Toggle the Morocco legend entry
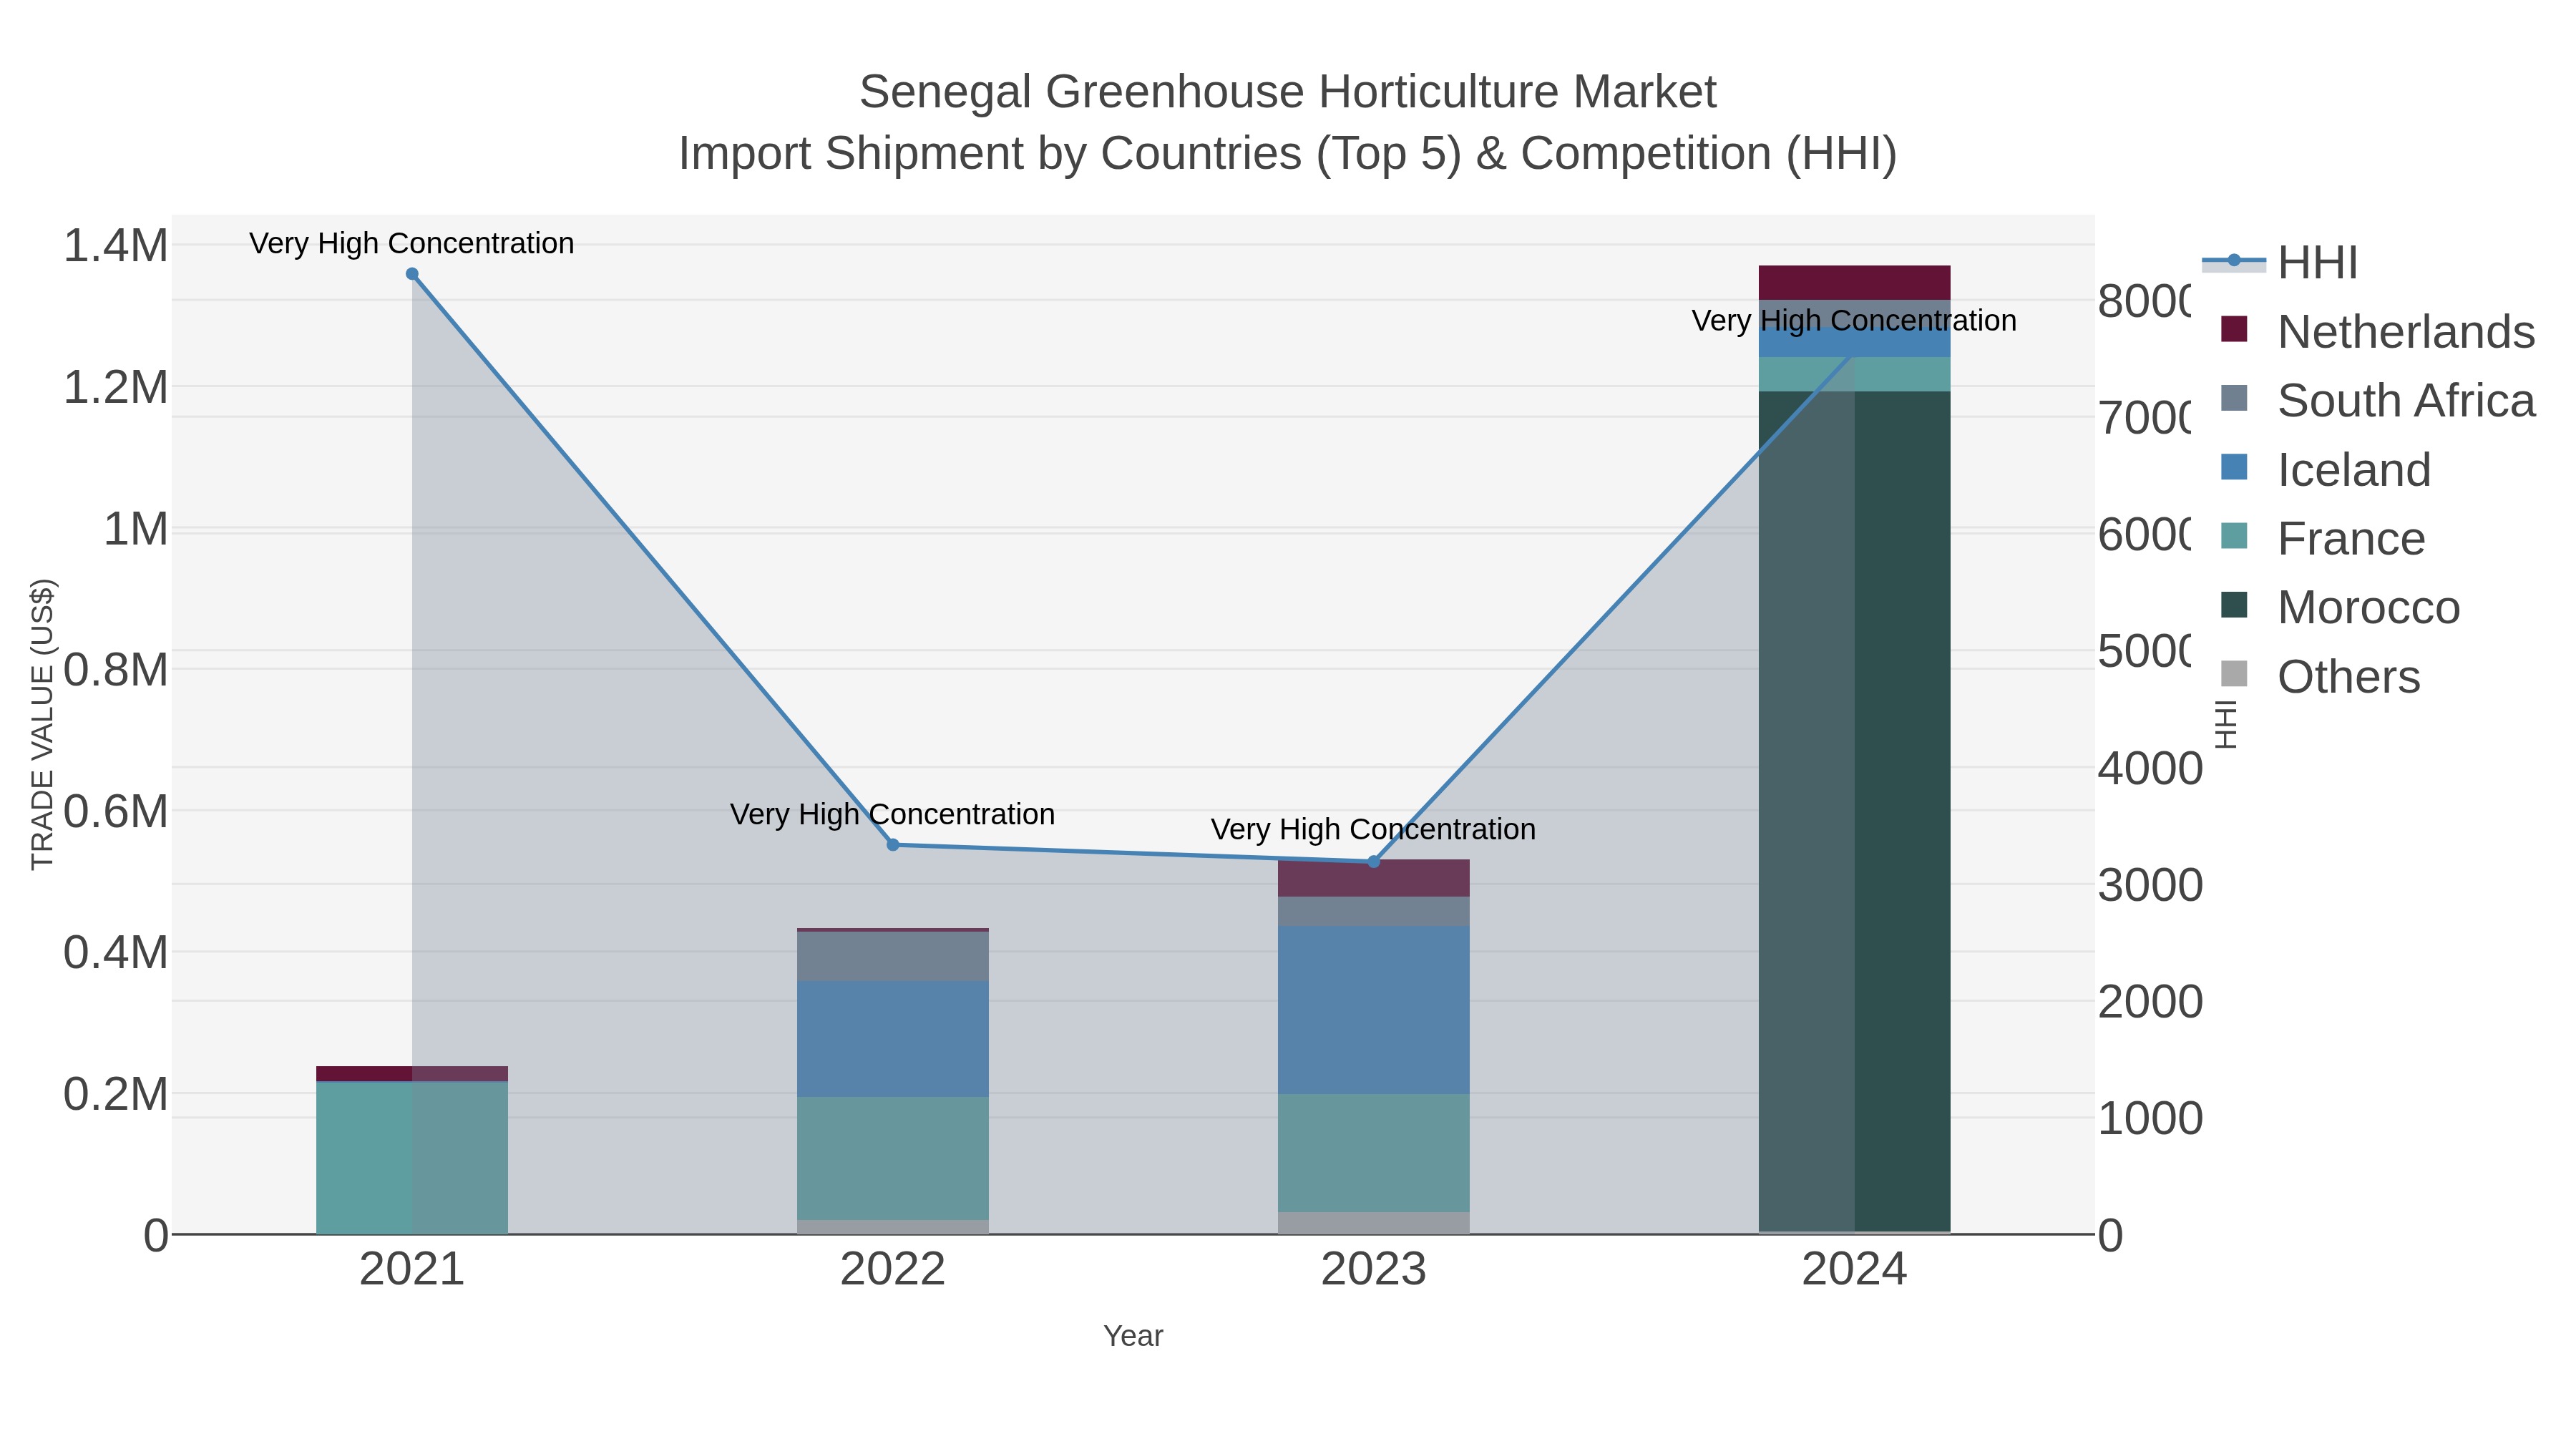This screenshot has width=2576, height=1449. pos(2339,608)
